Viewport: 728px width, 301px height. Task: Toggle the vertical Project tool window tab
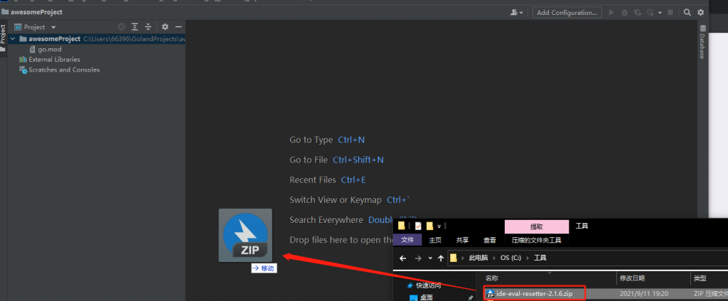(x=4, y=38)
